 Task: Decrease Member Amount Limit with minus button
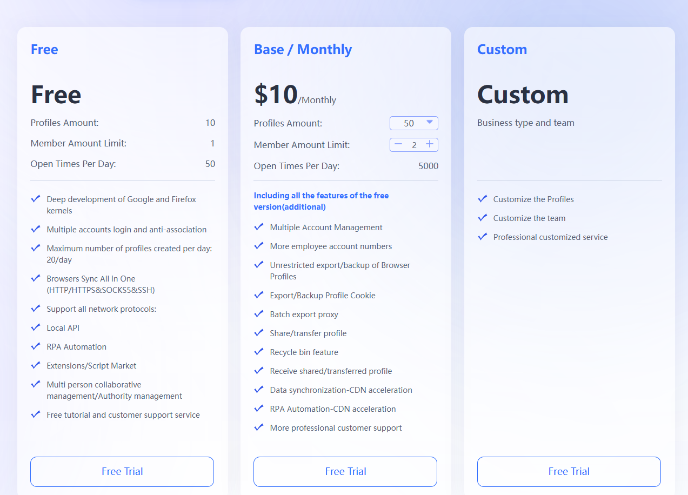coord(398,145)
